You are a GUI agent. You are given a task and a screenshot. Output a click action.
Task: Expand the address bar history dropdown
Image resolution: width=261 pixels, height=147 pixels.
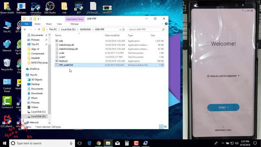[x=120, y=29]
